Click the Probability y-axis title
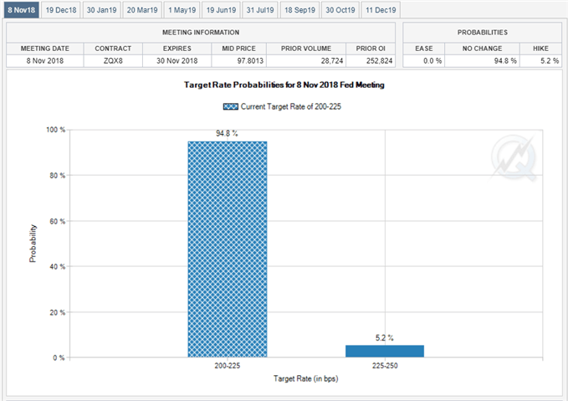This screenshot has width=568, height=401. pyautogui.click(x=33, y=244)
